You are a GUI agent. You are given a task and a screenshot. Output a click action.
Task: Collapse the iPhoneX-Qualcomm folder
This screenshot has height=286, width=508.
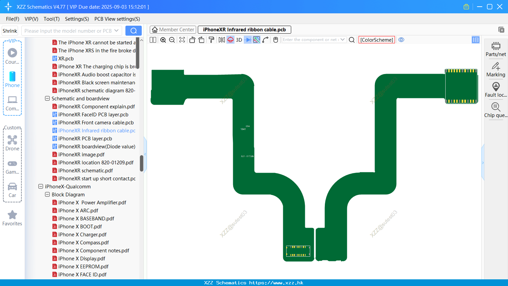point(41,186)
